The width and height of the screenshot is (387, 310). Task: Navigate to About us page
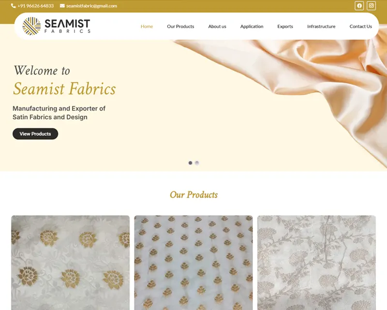[217, 26]
